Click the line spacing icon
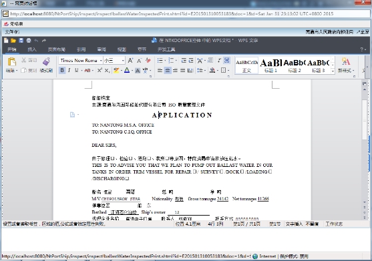 200,70
